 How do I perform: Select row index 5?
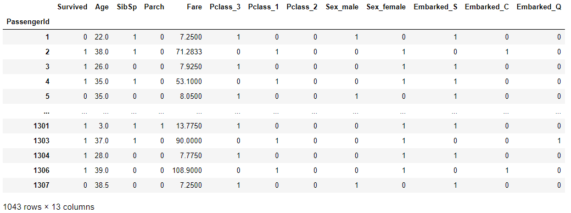tap(47, 97)
